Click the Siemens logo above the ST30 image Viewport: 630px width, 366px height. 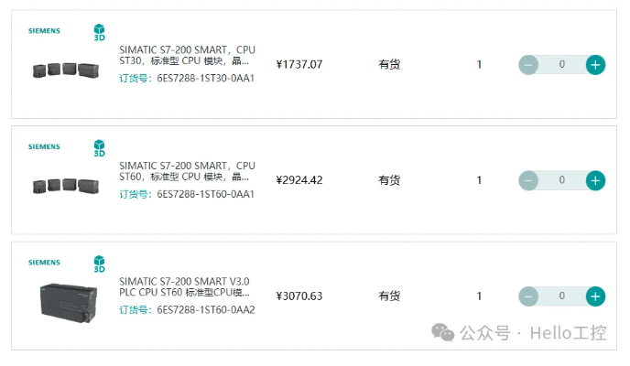click(44, 31)
